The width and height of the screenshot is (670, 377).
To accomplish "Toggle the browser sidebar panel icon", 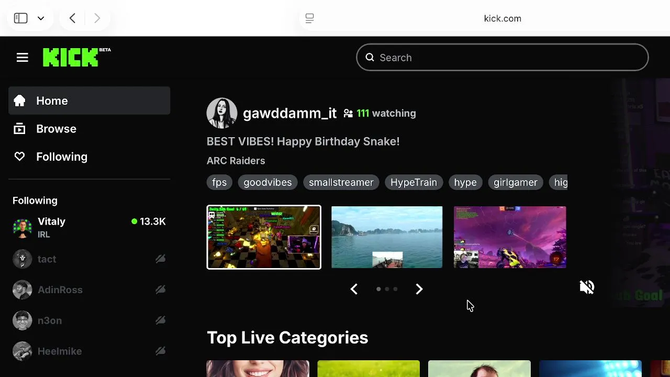I will [x=21, y=18].
